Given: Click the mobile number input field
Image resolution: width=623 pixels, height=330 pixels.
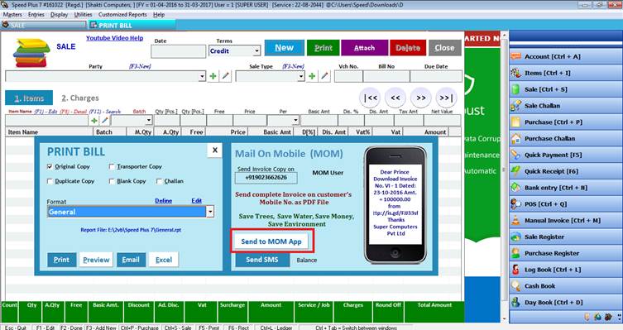Looking at the screenshot, I should coord(266,178).
